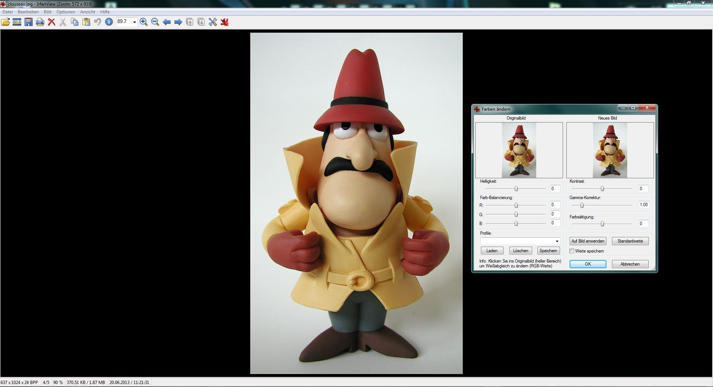Show image information blue i icon

pos(109,22)
